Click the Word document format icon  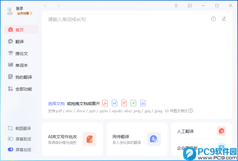tap(115, 103)
